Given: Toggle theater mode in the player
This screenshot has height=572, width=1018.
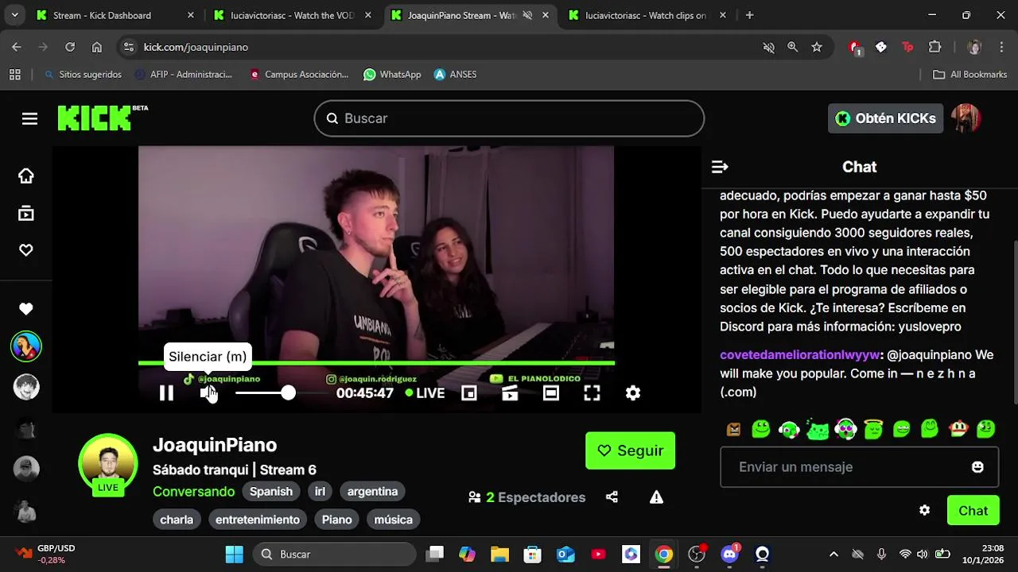Looking at the screenshot, I should point(550,392).
